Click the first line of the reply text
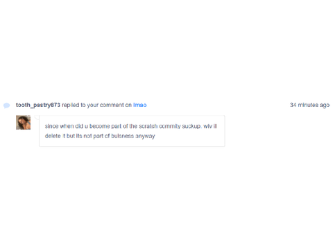 131,126
